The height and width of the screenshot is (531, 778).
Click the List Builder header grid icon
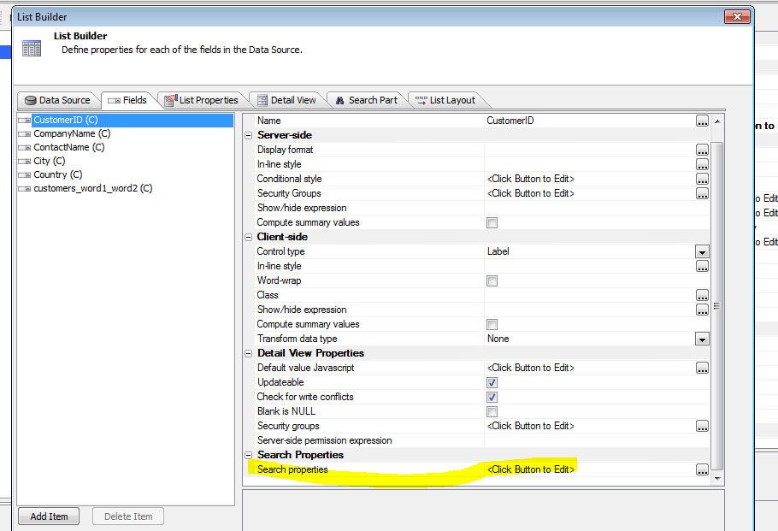32,49
